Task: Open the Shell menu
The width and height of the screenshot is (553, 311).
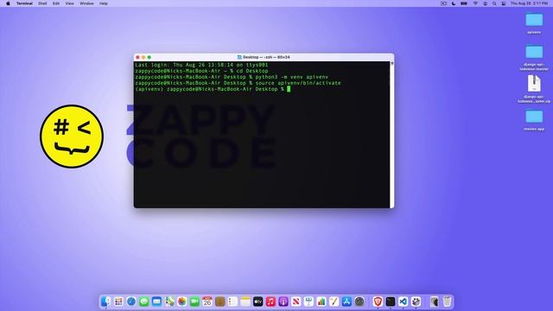Action: [42, 3]
